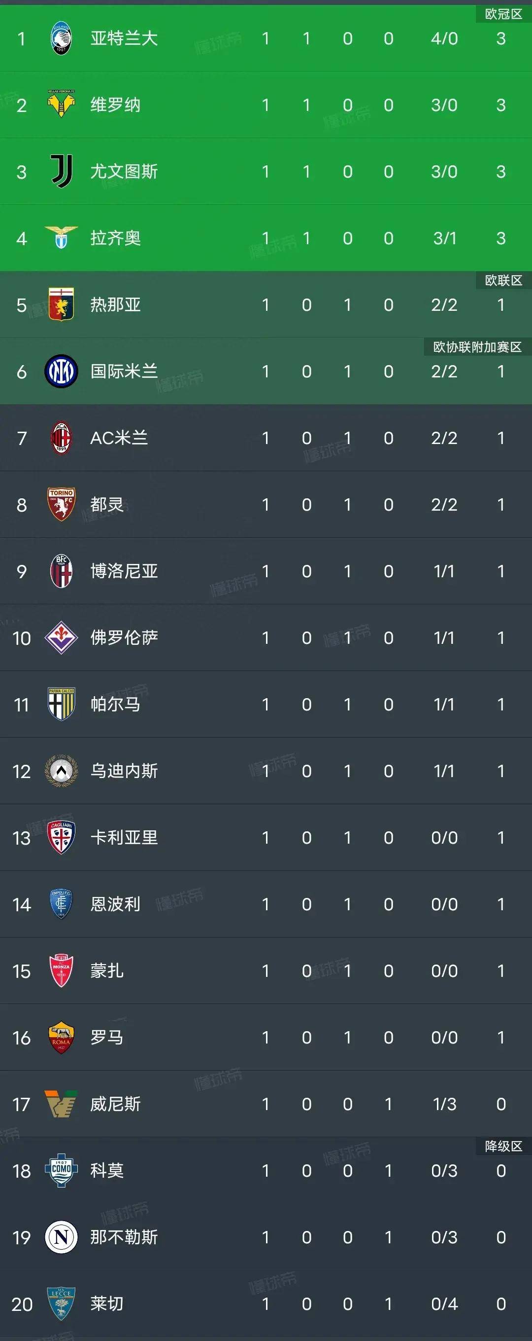Click the Atalanta club crest
The width and height of the screenshot is (532, 1341).
point(61,37)
